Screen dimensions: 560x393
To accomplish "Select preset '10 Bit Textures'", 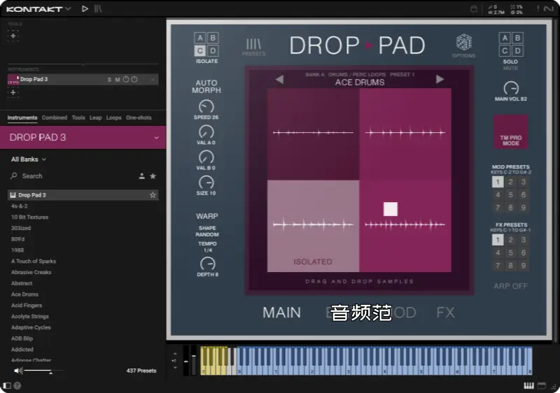I will pos(29,217).
